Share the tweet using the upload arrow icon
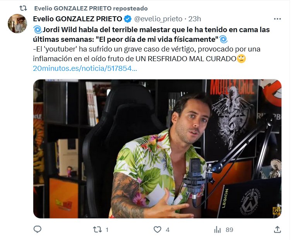Image resolution: width=295 pixels, height=240 pixels. [278, 229]
